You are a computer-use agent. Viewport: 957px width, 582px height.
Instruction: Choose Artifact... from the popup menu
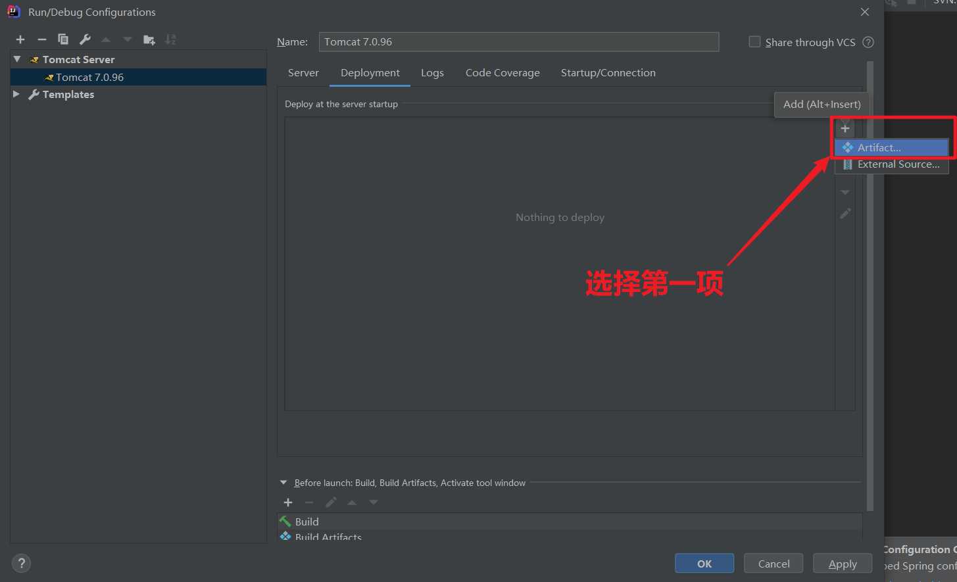point(891,147)
